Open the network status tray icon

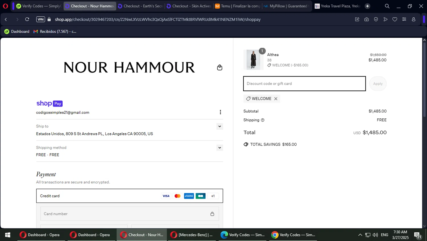point(368,235)
